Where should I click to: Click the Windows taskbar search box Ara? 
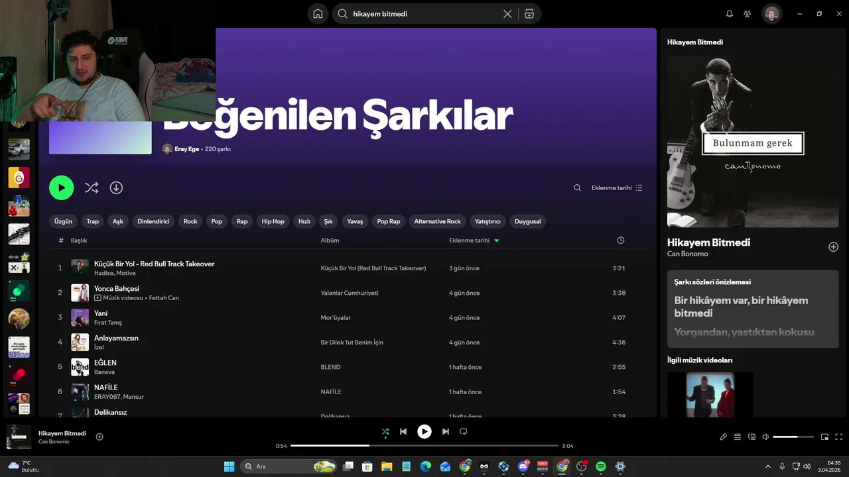[289, 466]
